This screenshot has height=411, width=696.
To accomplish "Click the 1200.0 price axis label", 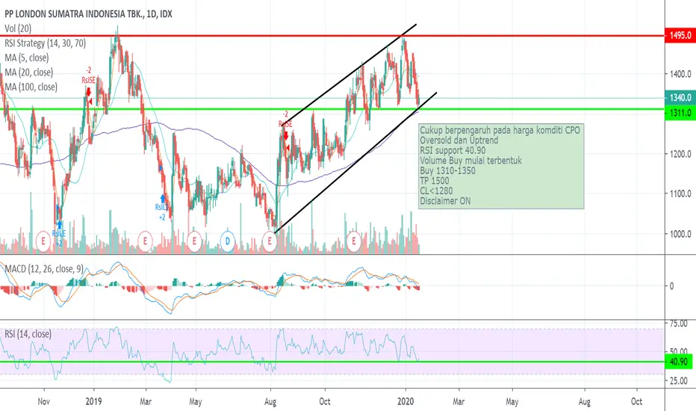I will pyautogui.click(x=680, y=154).
